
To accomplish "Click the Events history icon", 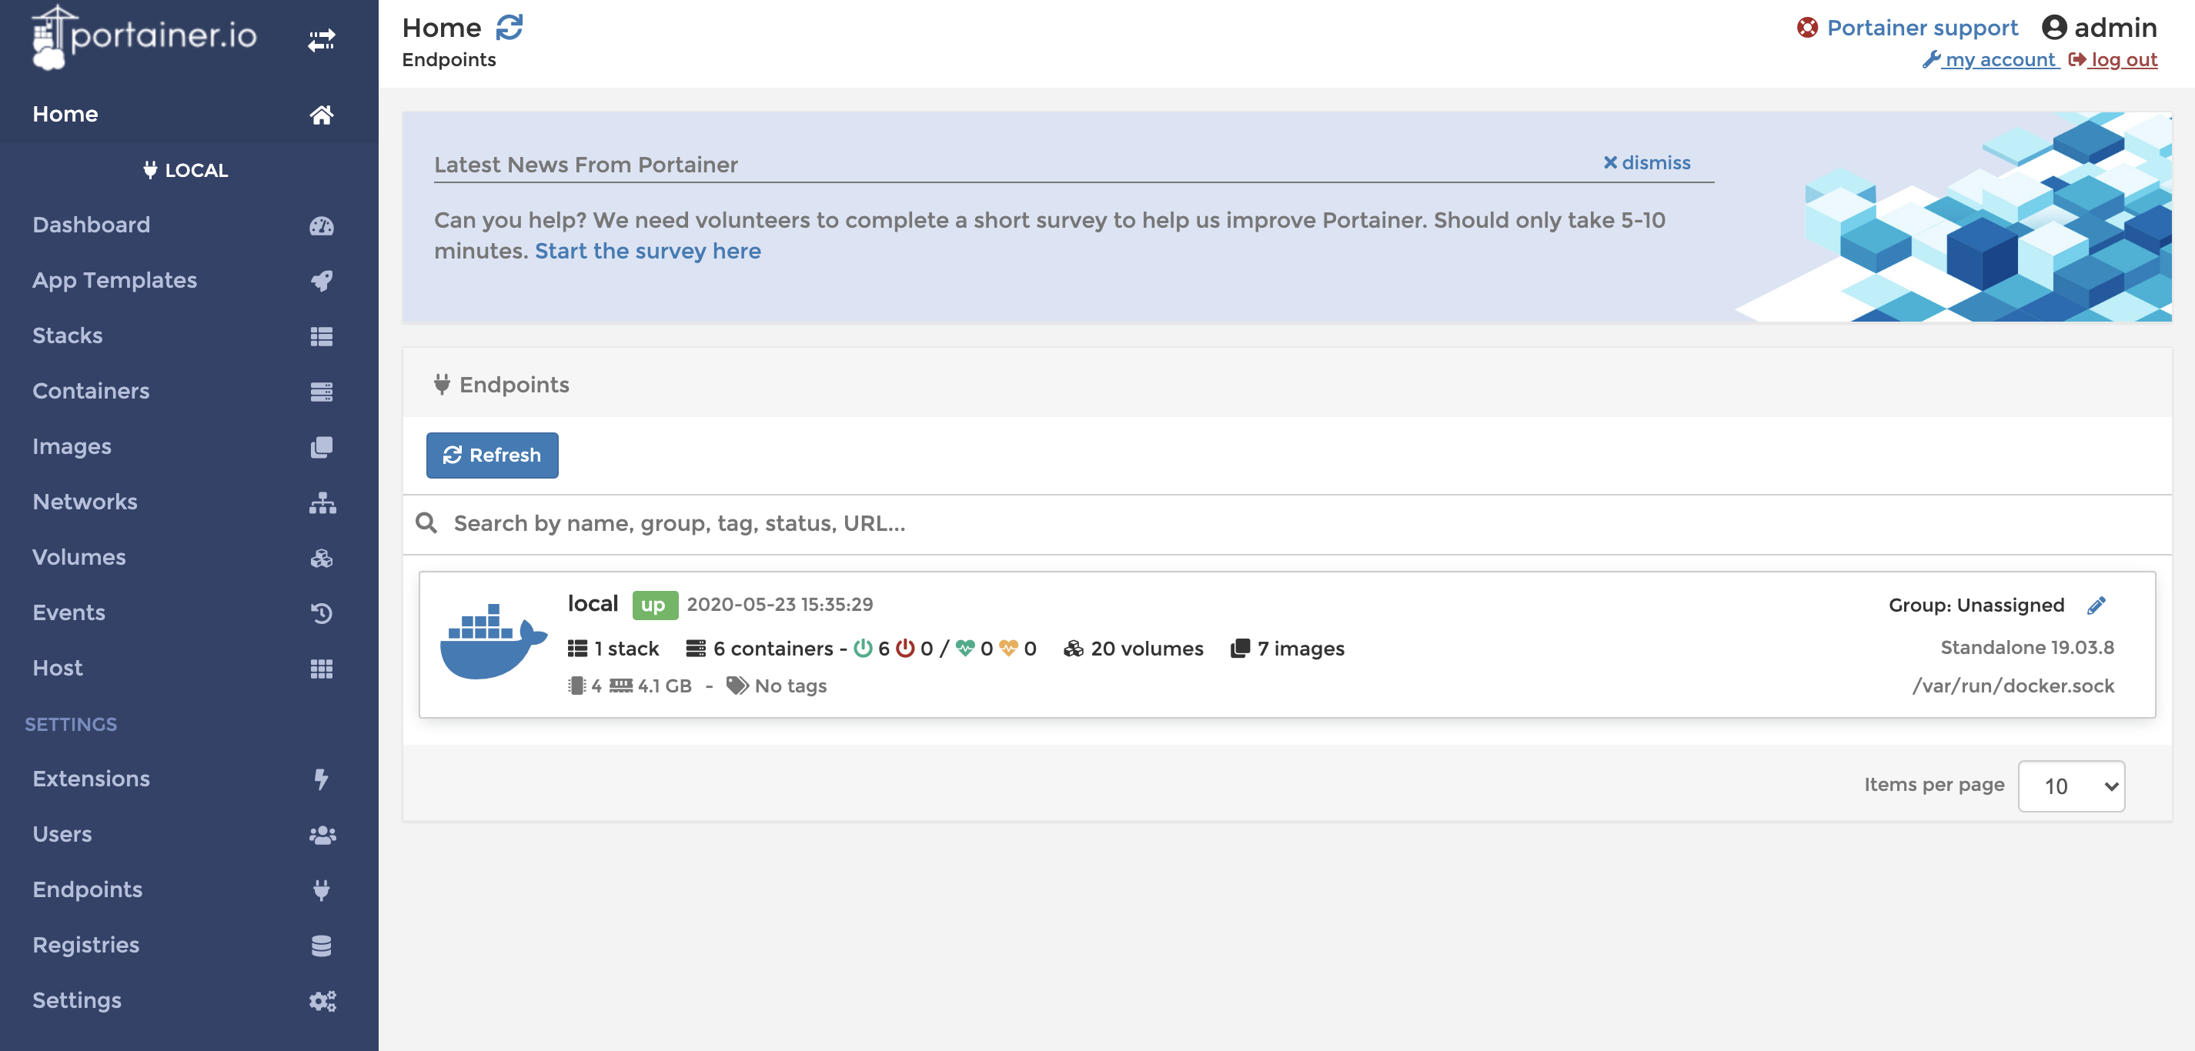I will click(x=321, y=613).
